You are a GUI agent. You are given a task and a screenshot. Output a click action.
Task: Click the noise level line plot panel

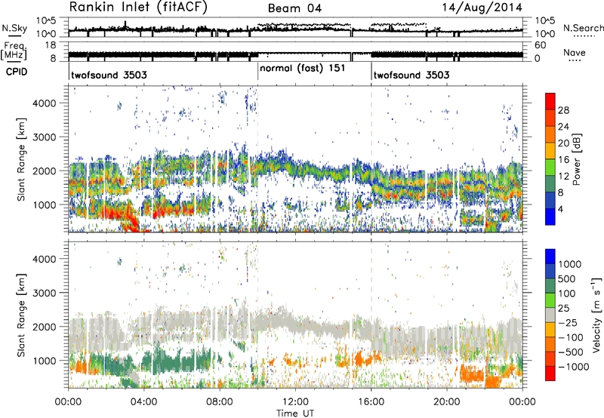click(x=295, y=27)
